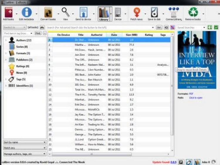The width and height of the screenshot is (220, 165).
Task: Click the Send to device icon
Action: click(x=83, y=13)
